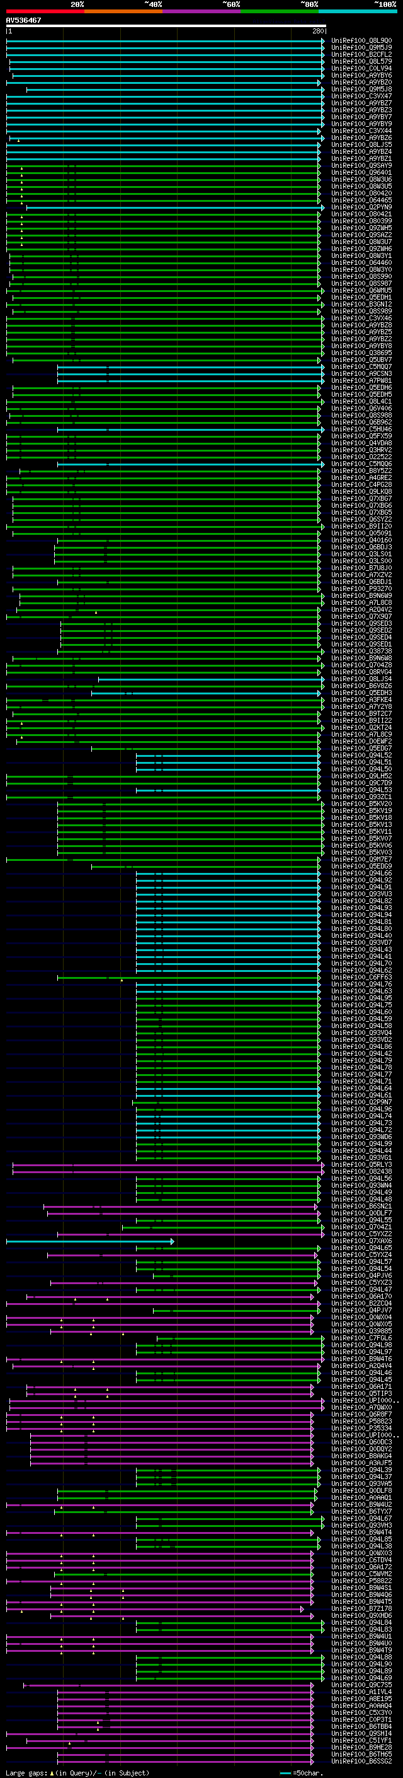Select the UniRef100_B6TYX7 label
This screenshot has width=403, height=1778.
tap(361, 1512)
